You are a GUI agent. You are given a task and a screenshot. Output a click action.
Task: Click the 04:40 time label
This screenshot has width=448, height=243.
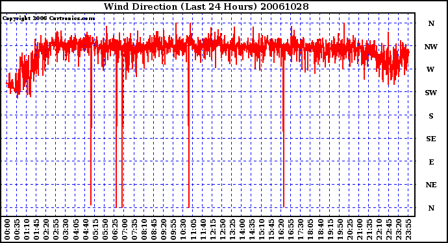(x=86, y=229)
